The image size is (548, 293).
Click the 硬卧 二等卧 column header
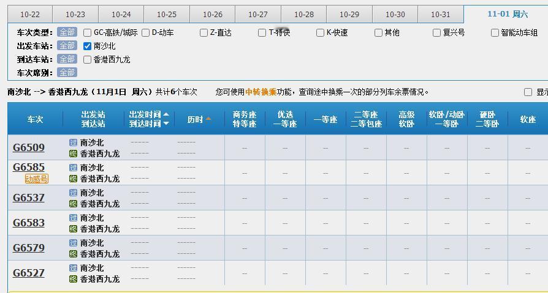pos(487,119)
